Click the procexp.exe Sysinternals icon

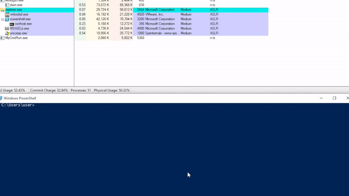click(7, 33)
